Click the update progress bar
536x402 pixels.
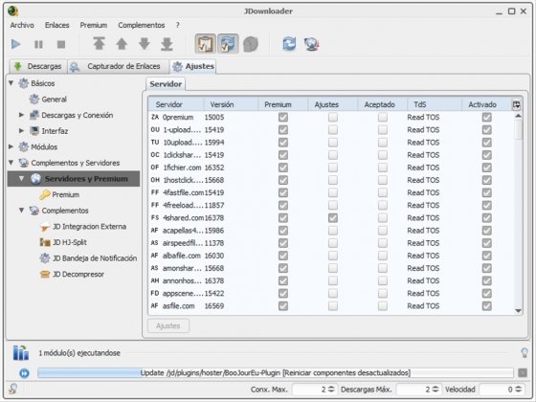(x=276, y=373)
